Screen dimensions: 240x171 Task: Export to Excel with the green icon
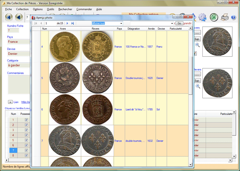point(214,17)
